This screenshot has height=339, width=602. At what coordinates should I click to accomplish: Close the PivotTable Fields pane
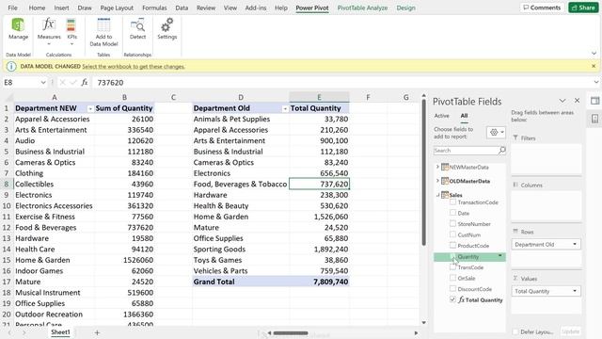[577, 101]
